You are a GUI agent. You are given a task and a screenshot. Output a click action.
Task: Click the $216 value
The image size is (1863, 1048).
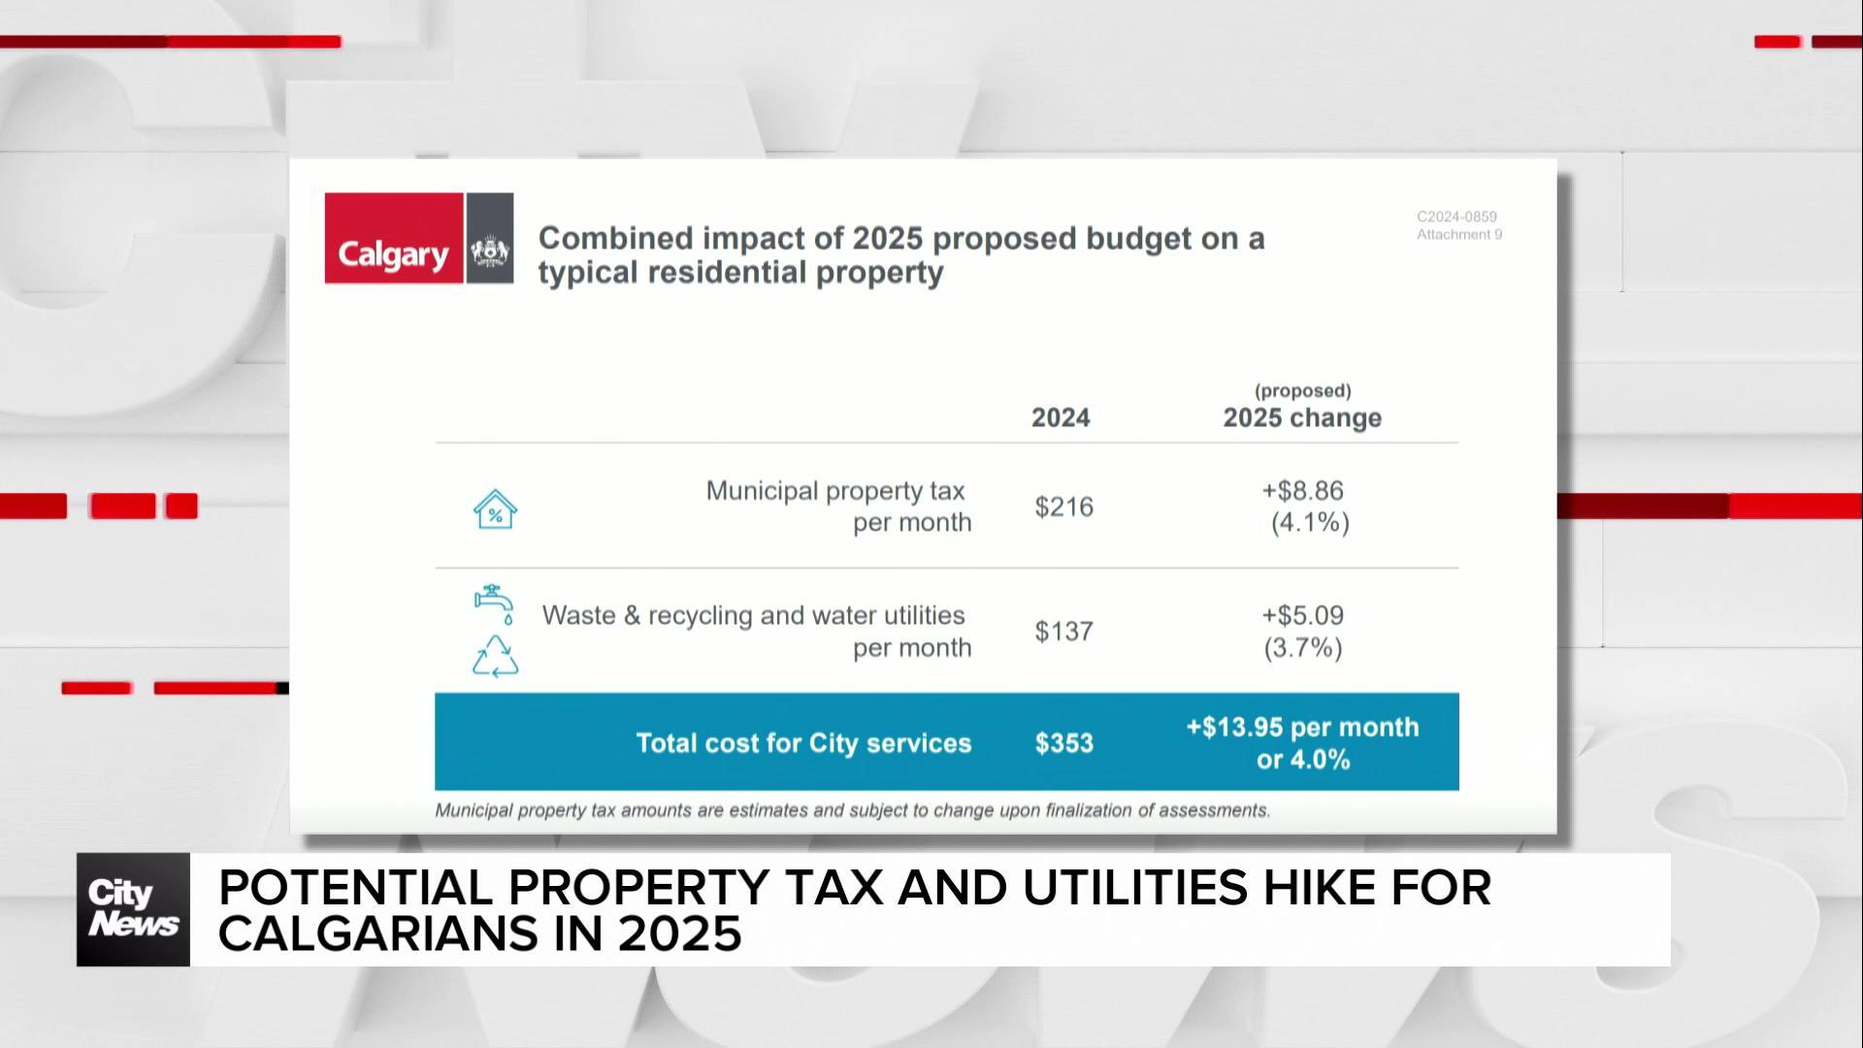point(1064,507)
